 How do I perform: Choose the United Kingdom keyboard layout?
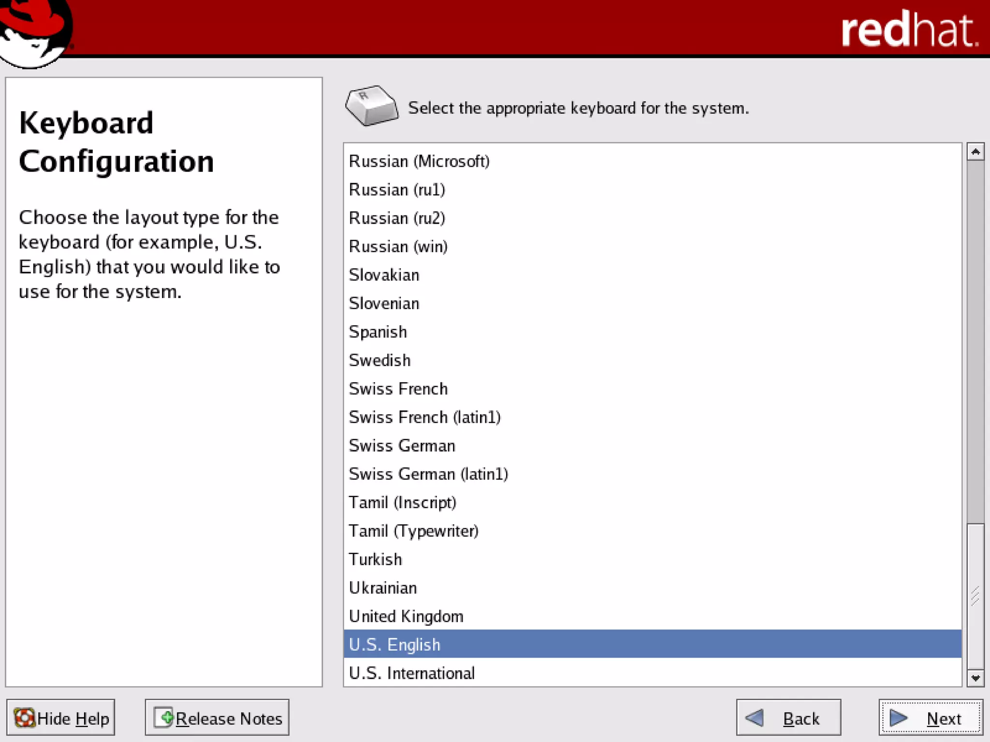click(x=406, y=616)
